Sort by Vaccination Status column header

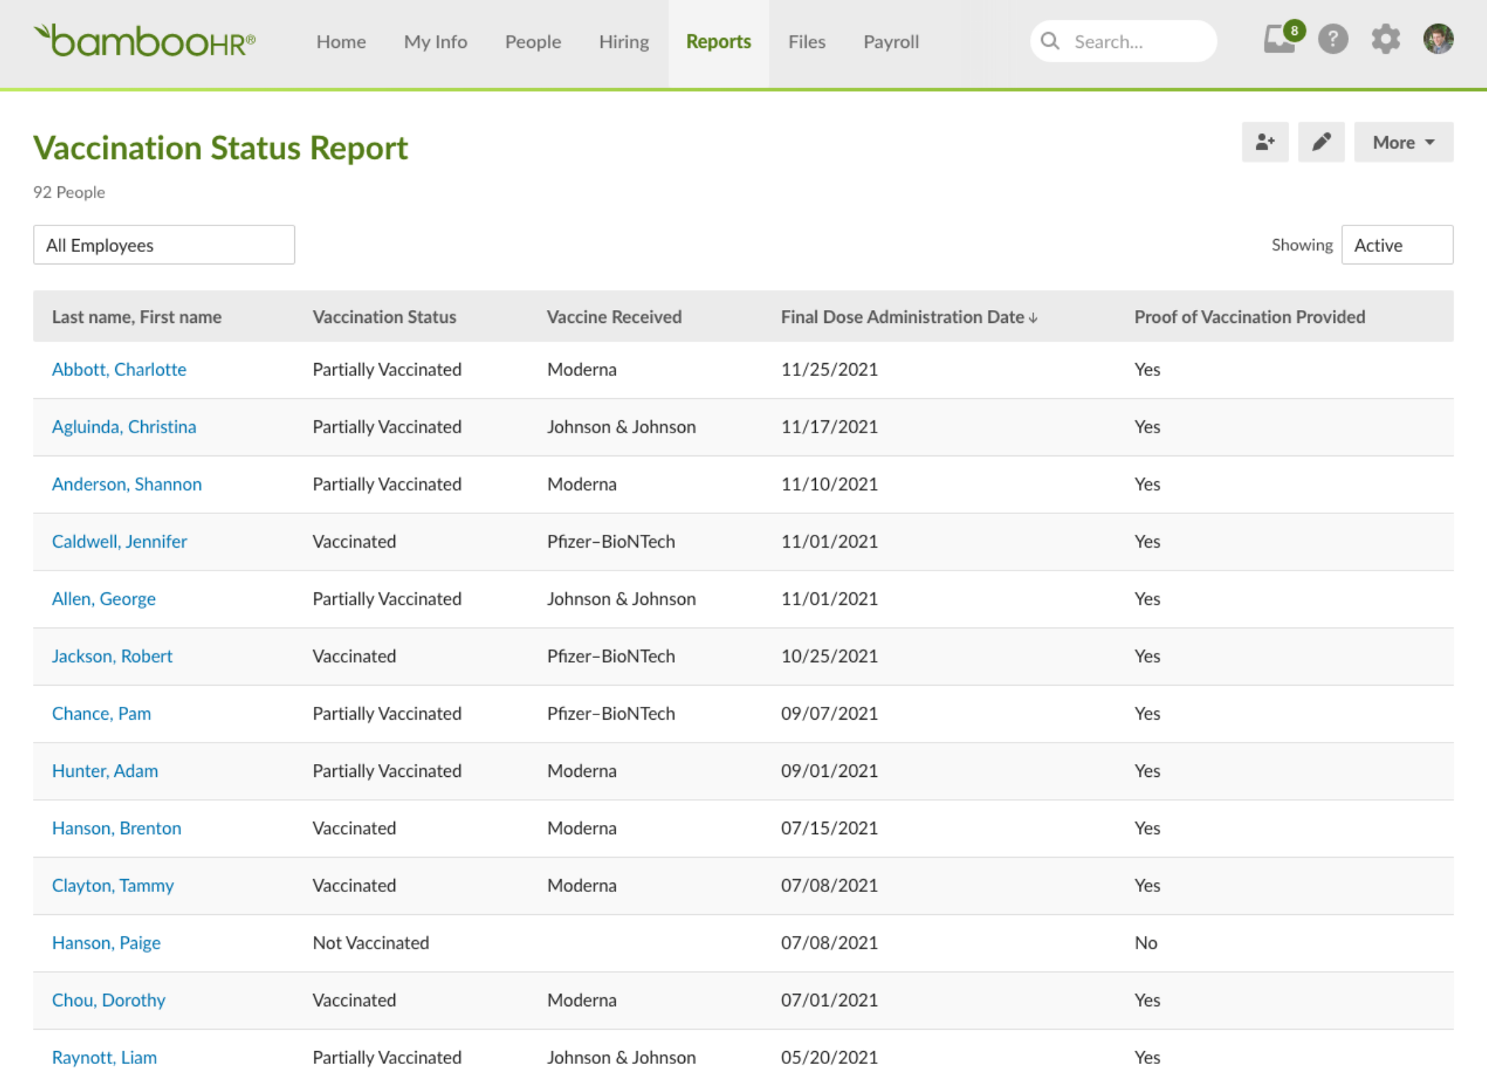[385, 316]
